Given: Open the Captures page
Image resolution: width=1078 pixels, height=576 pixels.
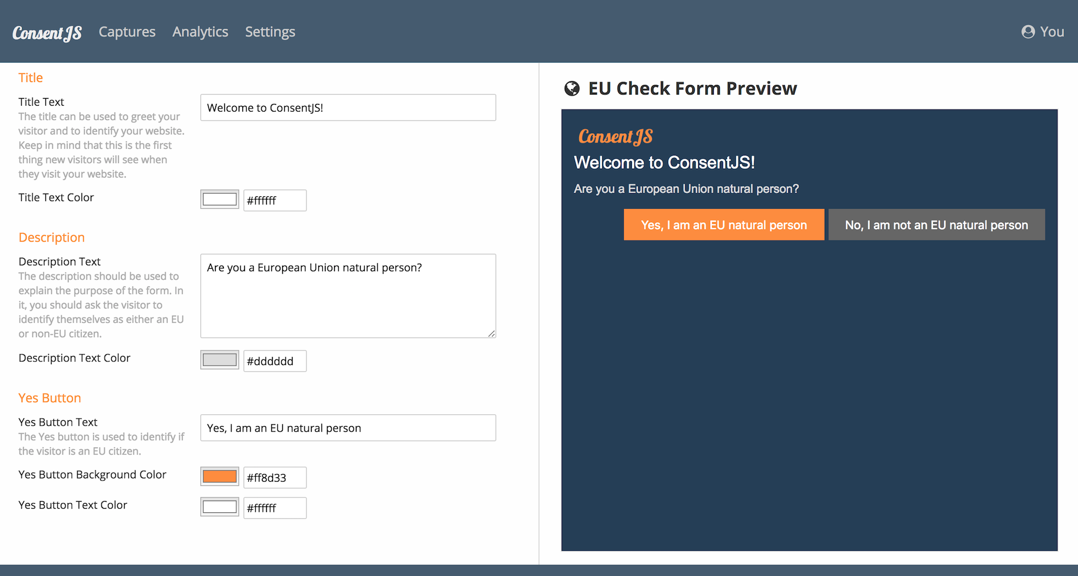Looking at the screenshot, I should coord(127,32).
